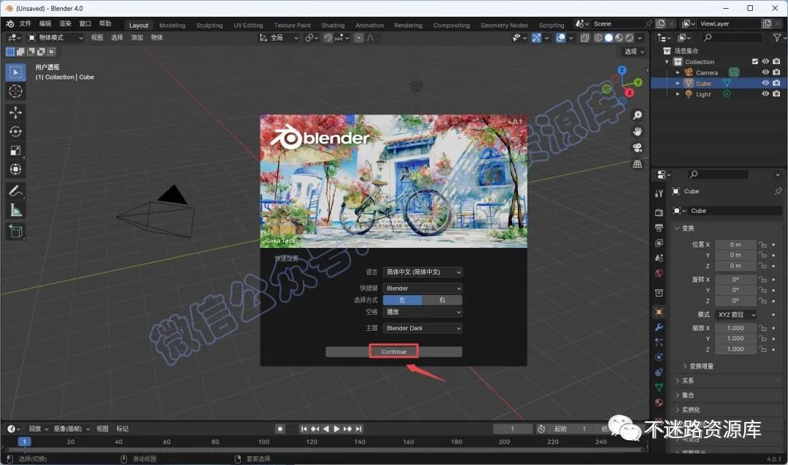Click the zoom magnifier viewport icon
Screen dimensions: 788x465
click(x=637, y=115)
